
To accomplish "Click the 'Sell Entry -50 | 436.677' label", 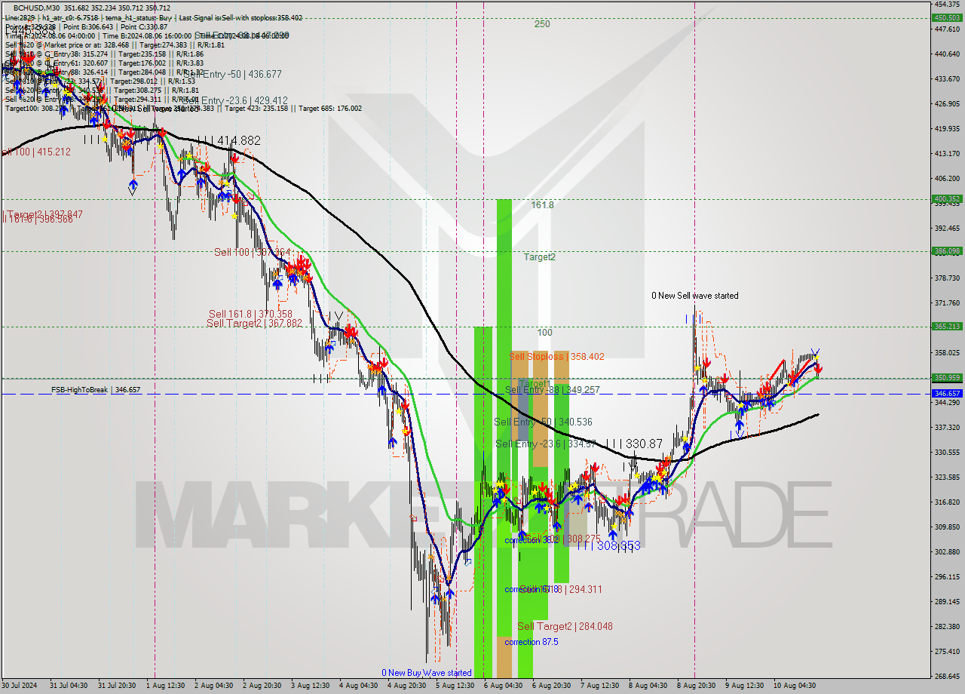I will pyautogui.click(x=231, y=74).
